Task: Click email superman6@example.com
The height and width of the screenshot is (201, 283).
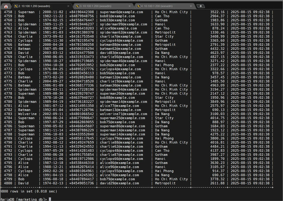Action: tap(121, 12)
